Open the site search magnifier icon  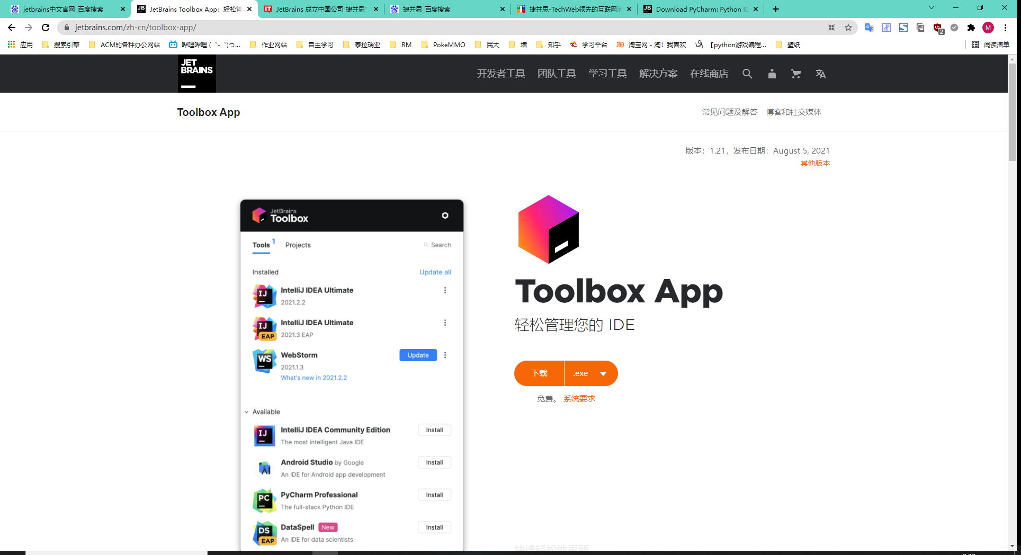pyautogui.click(x=747, y=74)
